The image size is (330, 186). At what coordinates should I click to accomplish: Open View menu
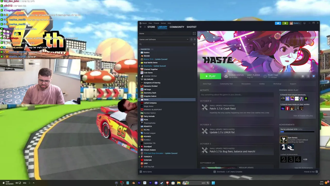150,23
